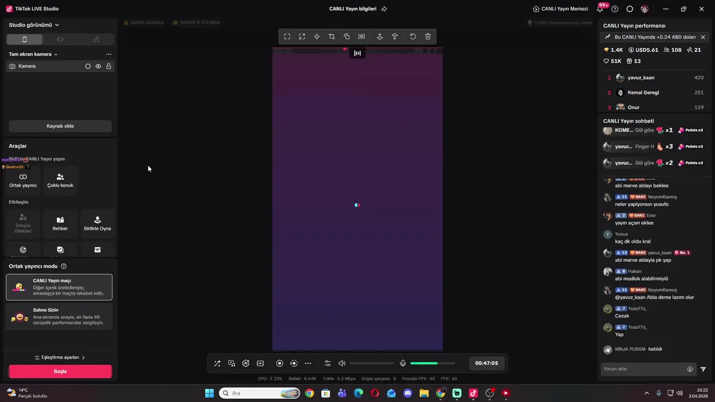Open TikTok LIVE Studio taskbar icon
Image resolution: width=715 pixels, height=402 pixels.
(473, 393)
